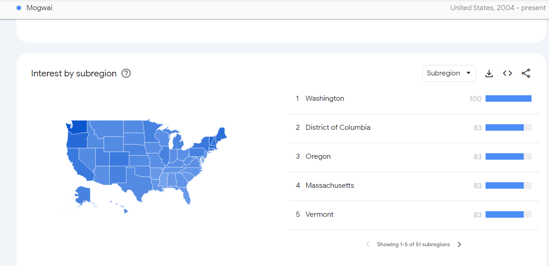This screenshot has height=266, width=549.
Task: Click the blue dot next to Mogwai
Action: 19,8
